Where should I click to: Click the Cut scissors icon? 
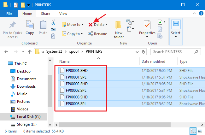53,22
